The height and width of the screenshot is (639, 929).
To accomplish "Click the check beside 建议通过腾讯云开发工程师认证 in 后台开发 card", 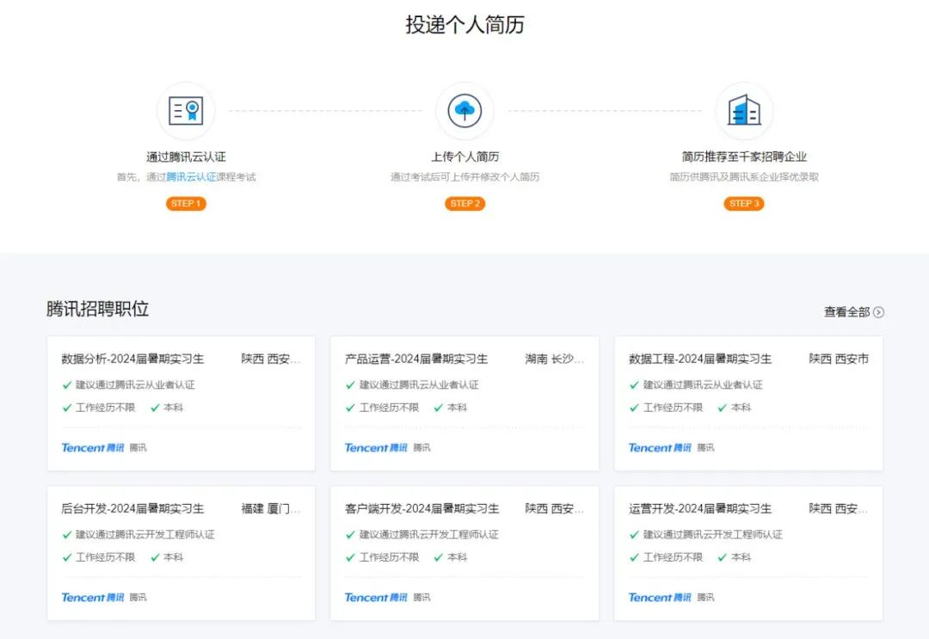I will coord(67,535).
